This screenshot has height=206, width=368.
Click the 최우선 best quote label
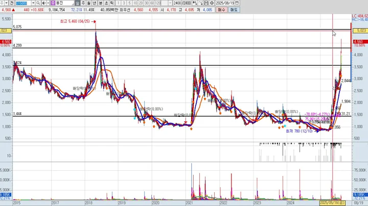[125, 10]
